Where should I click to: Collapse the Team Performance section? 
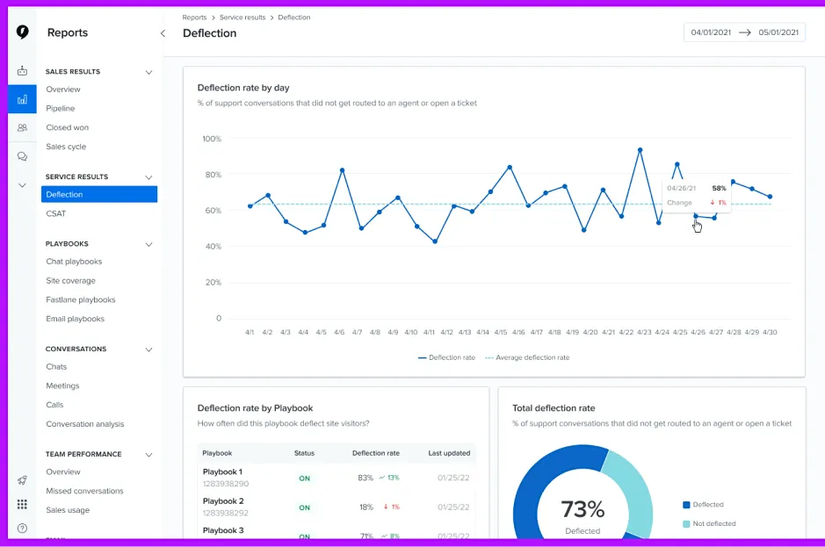pyautogui.click(x=148, y=455)
